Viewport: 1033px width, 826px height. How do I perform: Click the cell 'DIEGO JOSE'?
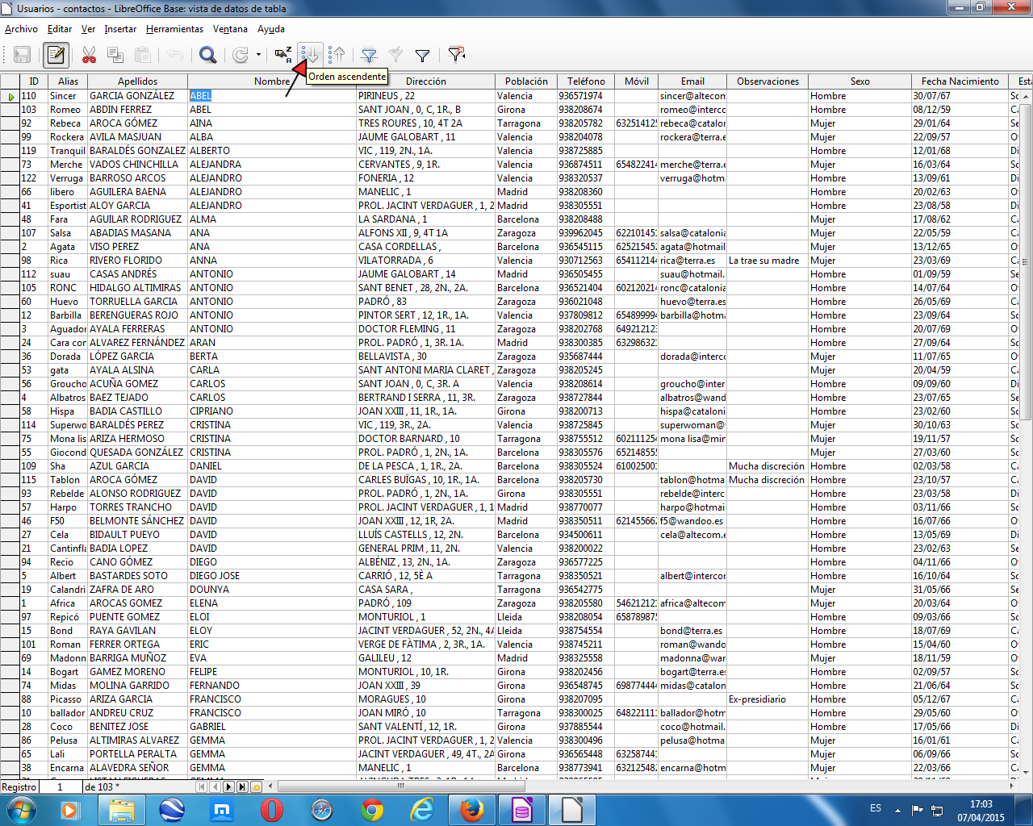(x=272, y=576)
